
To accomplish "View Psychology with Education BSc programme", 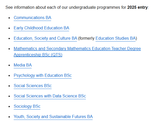I will point(43,75).
